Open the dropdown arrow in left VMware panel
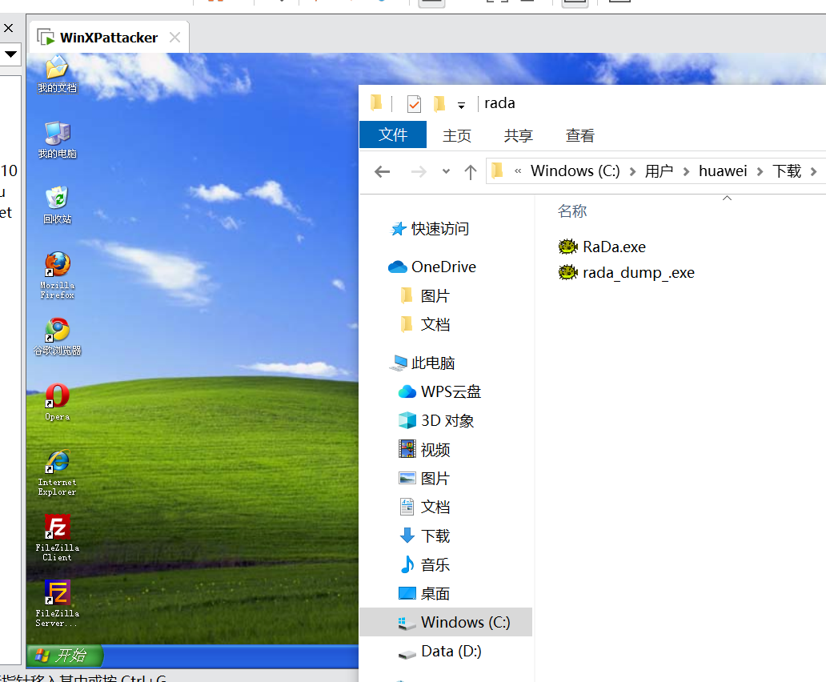Viewport: 826px width, 682px height. (10, 54)
